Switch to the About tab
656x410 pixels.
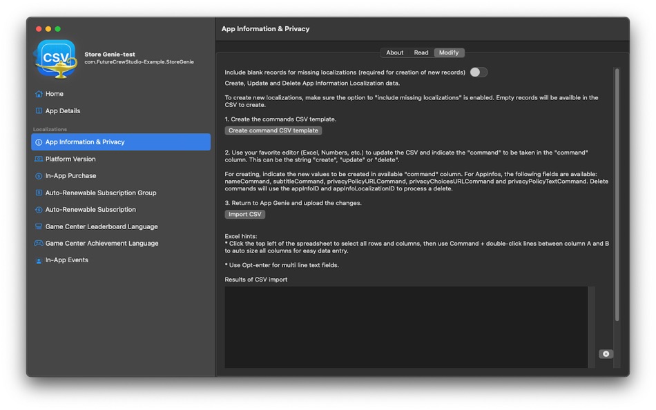[394, 52]
